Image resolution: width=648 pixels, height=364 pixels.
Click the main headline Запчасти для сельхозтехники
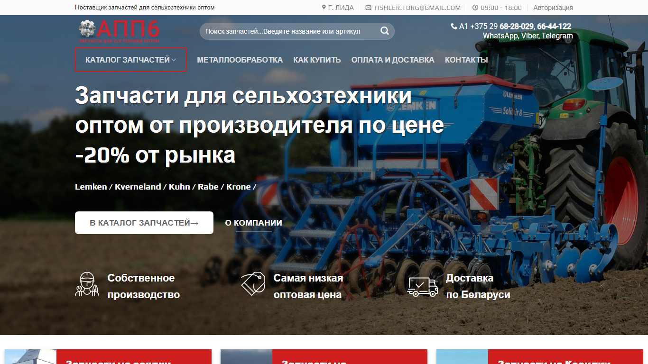[x=259, y=126]
